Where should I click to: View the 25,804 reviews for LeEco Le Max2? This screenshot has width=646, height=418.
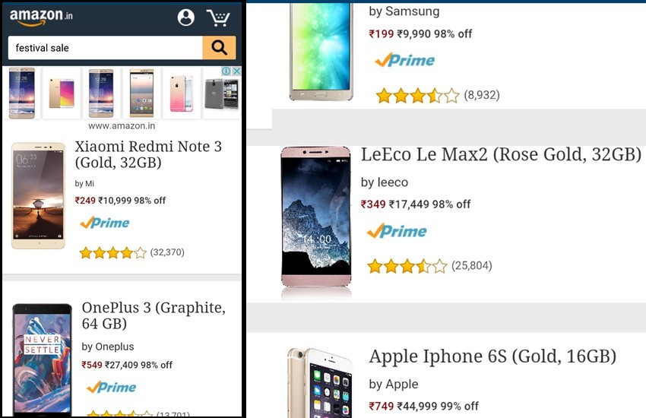point(472,266)
